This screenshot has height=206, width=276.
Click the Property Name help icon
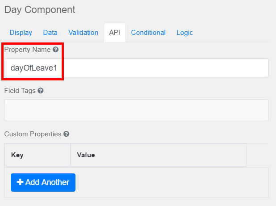(56, 50)
